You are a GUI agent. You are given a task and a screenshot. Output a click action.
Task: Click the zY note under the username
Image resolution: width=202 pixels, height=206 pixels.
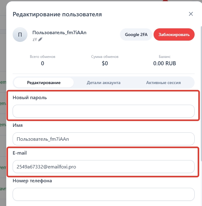(35, 39)
